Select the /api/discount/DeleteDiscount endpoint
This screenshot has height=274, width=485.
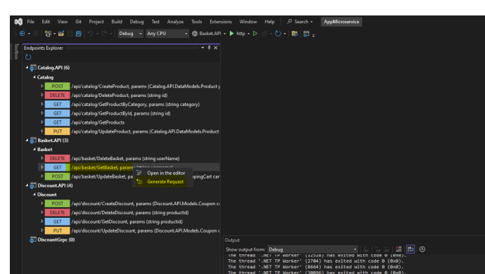pos(130,212)
